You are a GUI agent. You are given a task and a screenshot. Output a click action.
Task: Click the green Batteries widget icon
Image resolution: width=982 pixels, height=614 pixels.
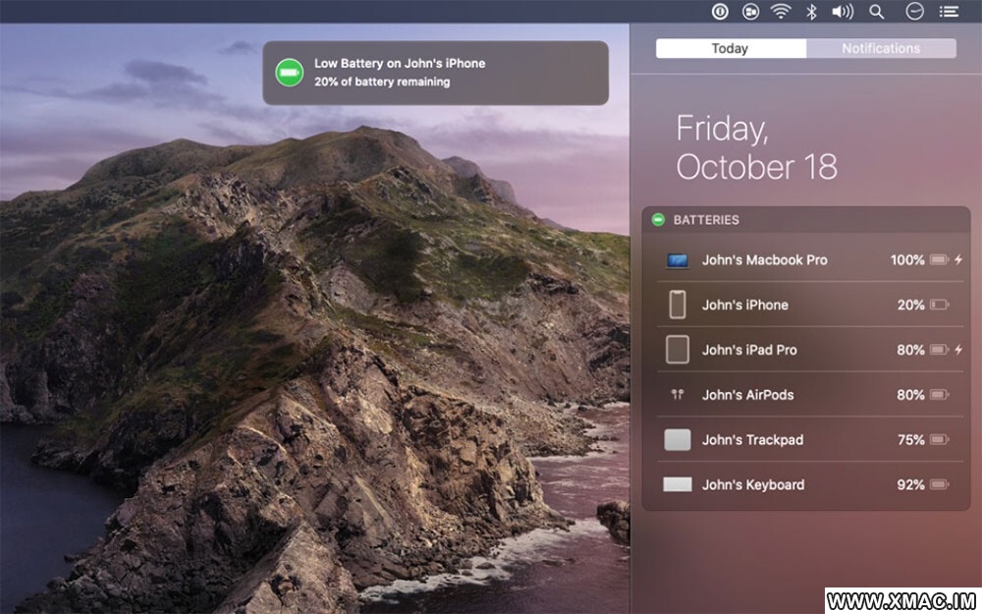(x=658, y=220)
